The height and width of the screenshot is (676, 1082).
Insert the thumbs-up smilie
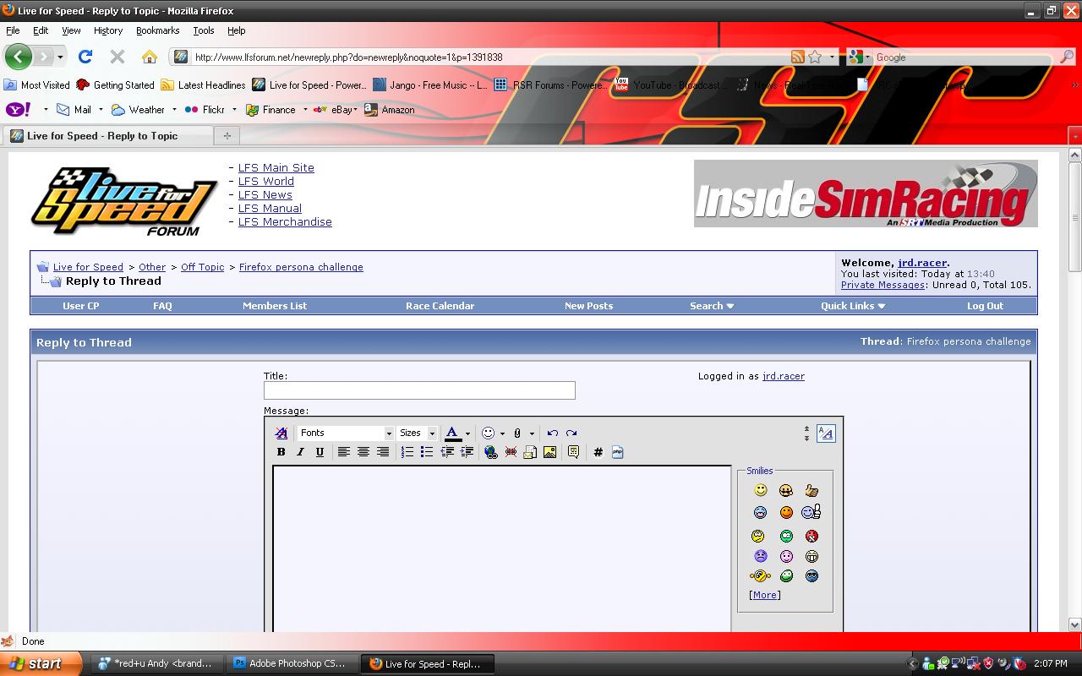coord(811,490)
